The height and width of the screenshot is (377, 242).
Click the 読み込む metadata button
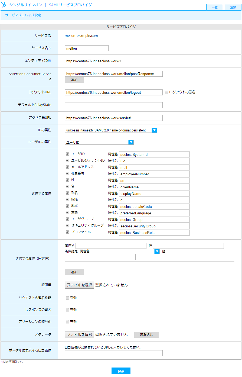pyautogui.click(x=146, y=334)
